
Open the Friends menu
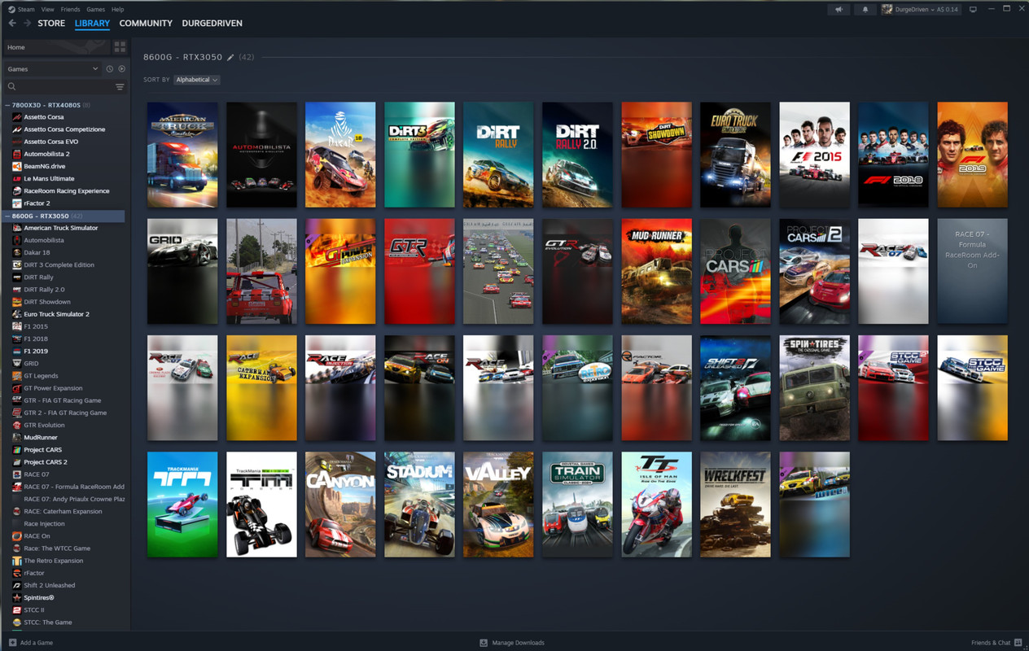70,9
